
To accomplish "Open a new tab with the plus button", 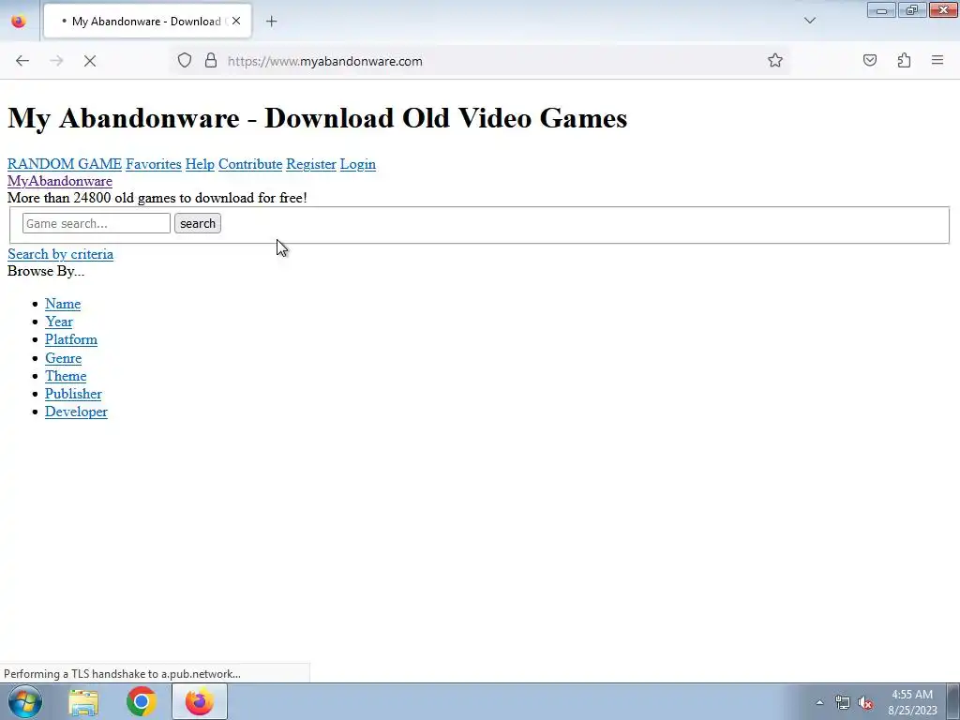I will click(271, 22).
